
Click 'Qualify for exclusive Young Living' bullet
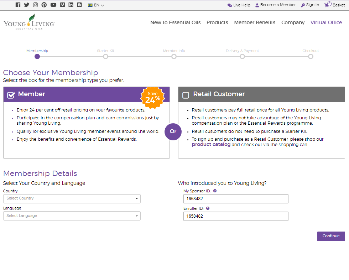coord(88,131)
